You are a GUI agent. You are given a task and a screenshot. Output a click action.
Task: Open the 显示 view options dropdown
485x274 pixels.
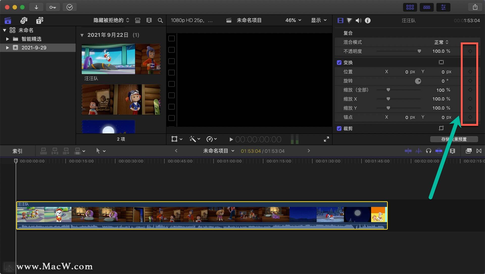[x=319, y=20]
